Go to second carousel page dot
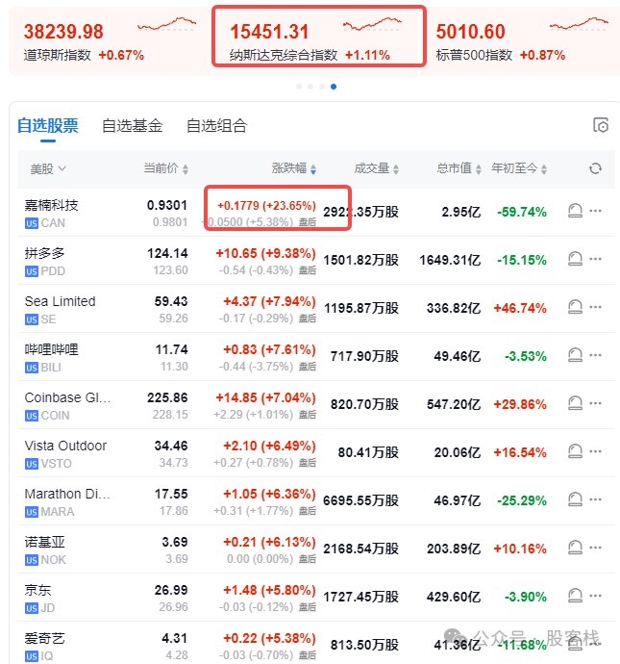Screen dimensions: 620x664 tap(310, 87)
